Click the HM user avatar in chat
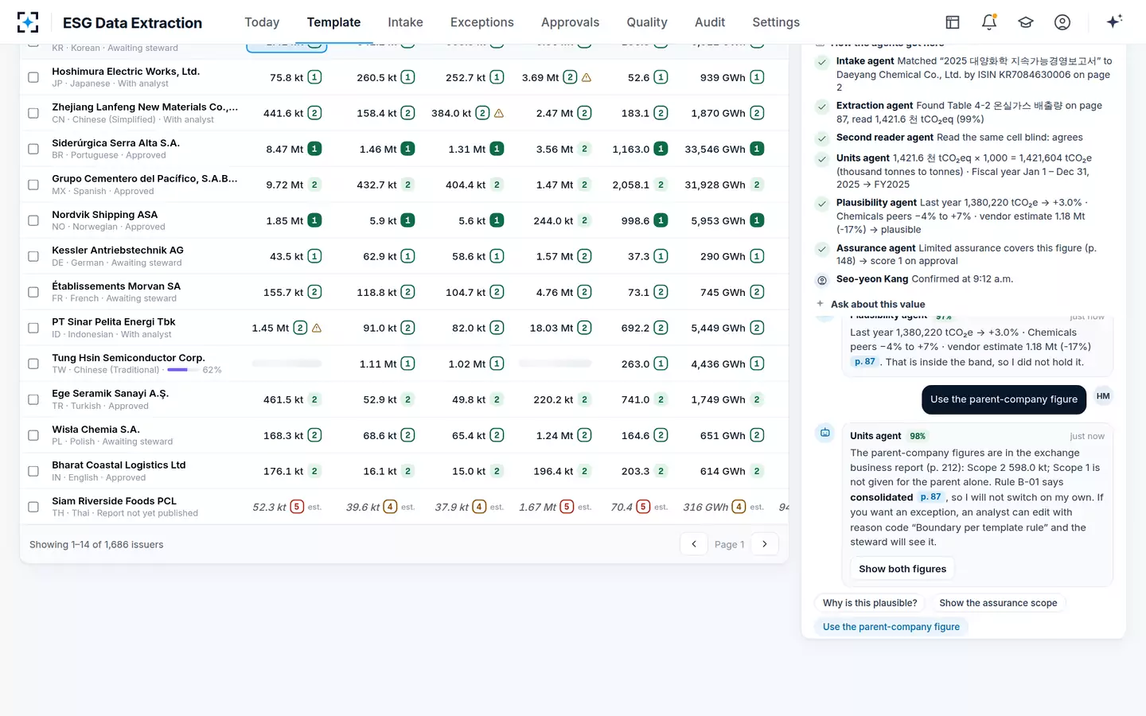Image resolution: width=1146 pixels, height=716 pixels. tap(1103, 396)
